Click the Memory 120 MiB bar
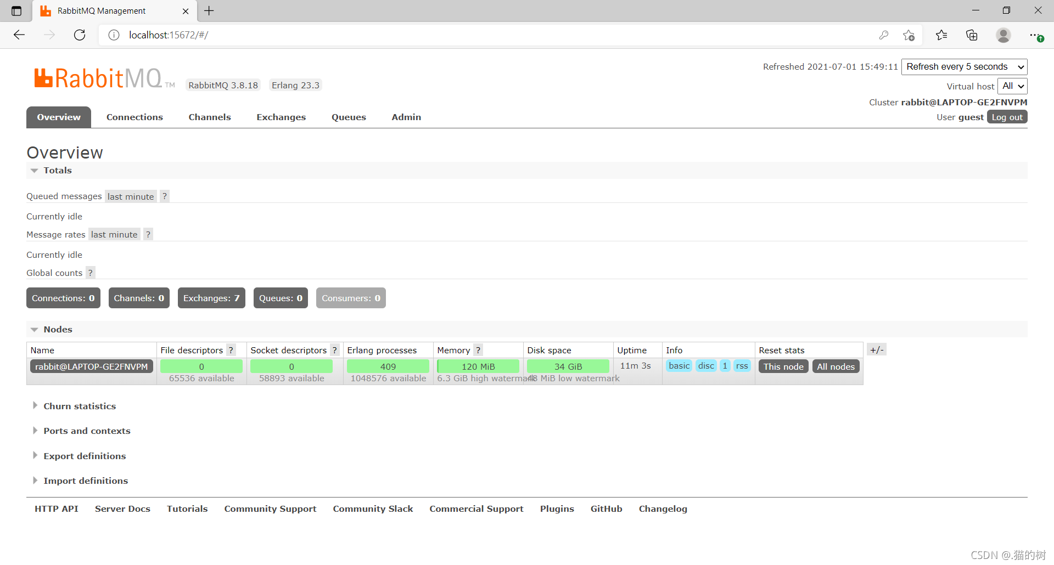The width and height of the screenshot is (1054, 565). tap(478, 366)
